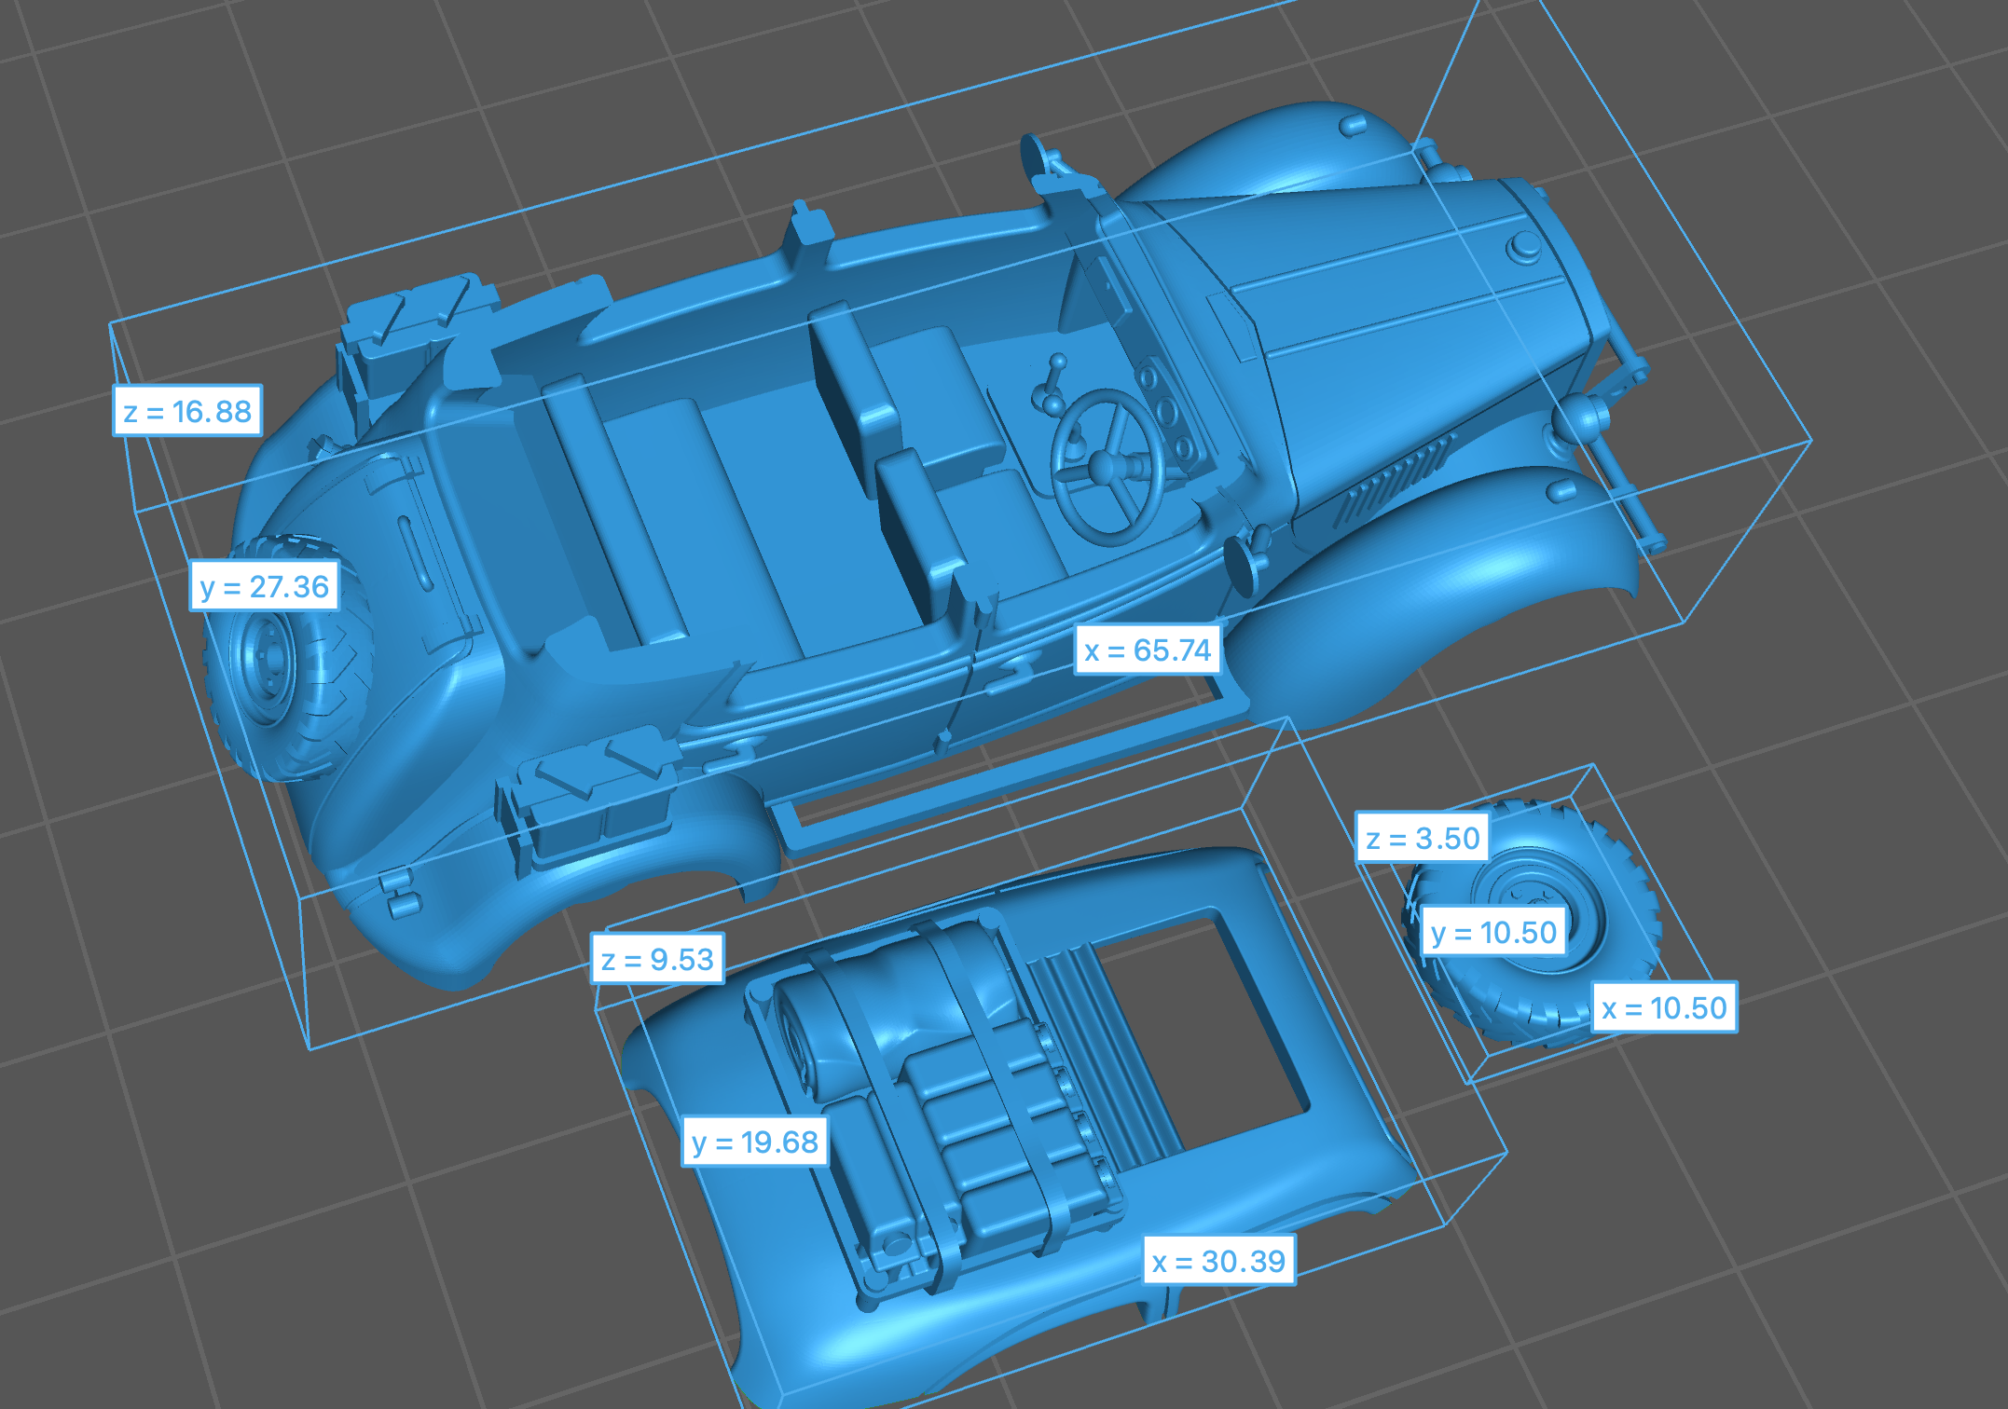This screenshot has height=1409, width=2008.
Task: Select the x = 30.39 dimension label
Action: [x=1218, y=1261]
